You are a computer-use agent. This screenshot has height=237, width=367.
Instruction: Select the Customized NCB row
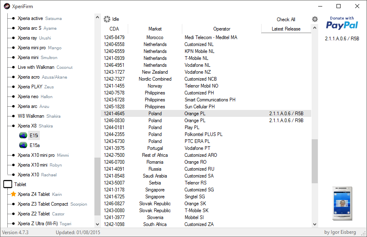[x=206, y=79]
